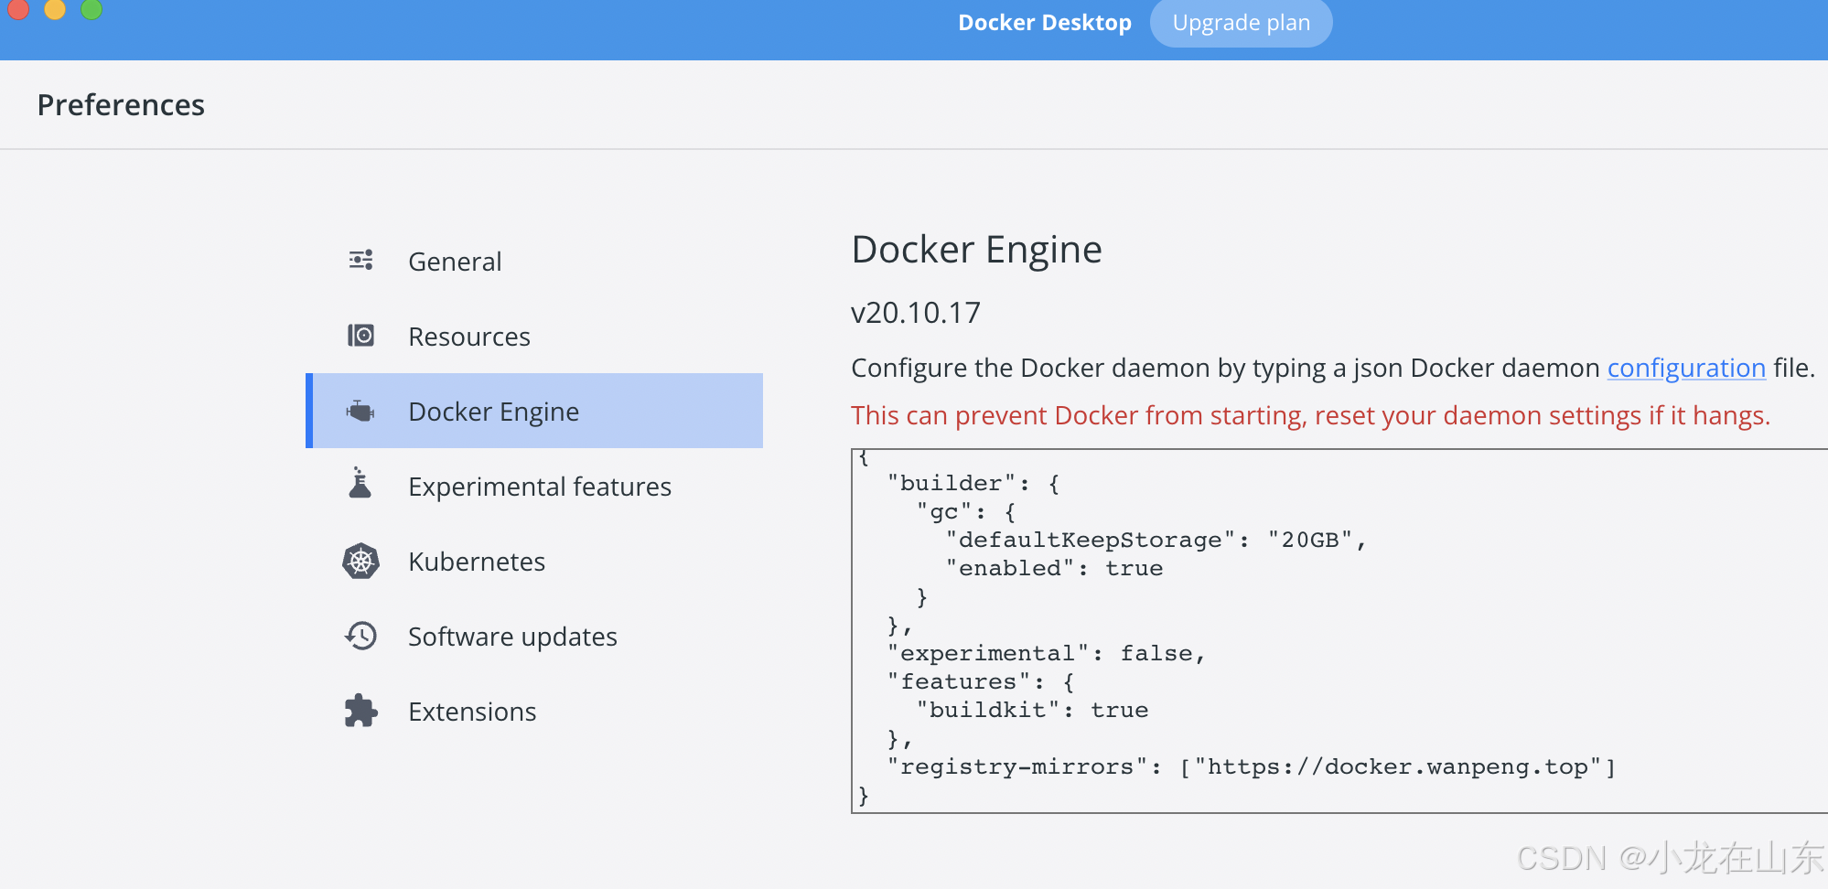Click the "registry-mirrors" line in the editor
The width and height of the screenshot is (1828, 889).
click(x=1252, y=766)
